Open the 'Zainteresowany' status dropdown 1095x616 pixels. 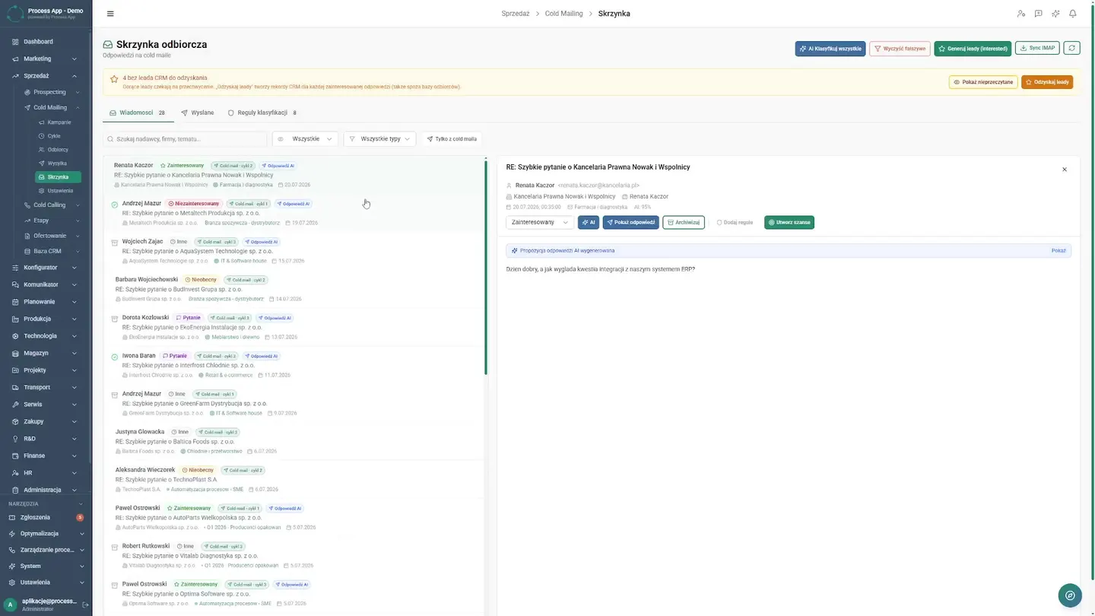tap(540, 222)
